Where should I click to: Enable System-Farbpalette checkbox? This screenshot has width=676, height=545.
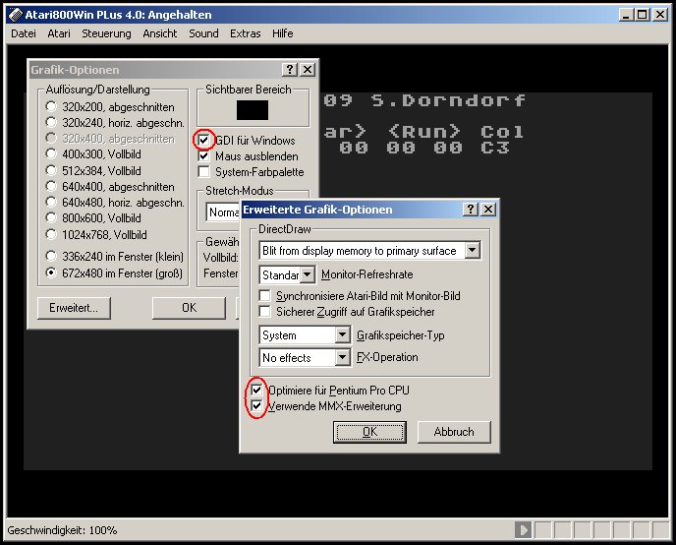204,172
